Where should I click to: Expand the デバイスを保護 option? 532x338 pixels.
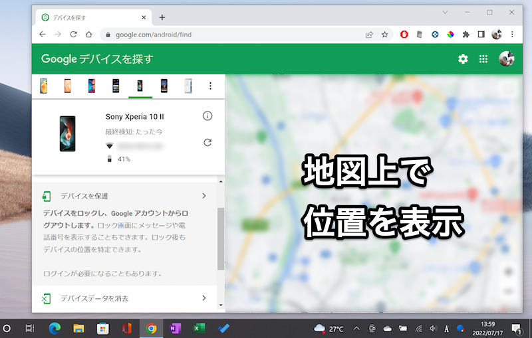(203, 196)
